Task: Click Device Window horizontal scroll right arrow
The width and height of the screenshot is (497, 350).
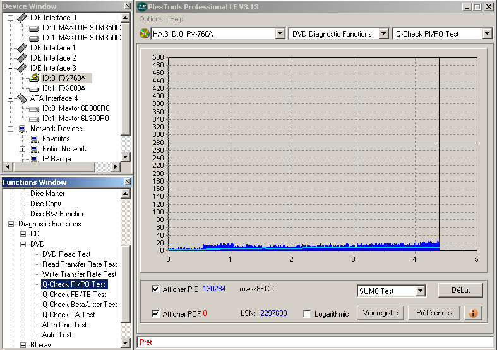Action: click(x=116, y=166)
